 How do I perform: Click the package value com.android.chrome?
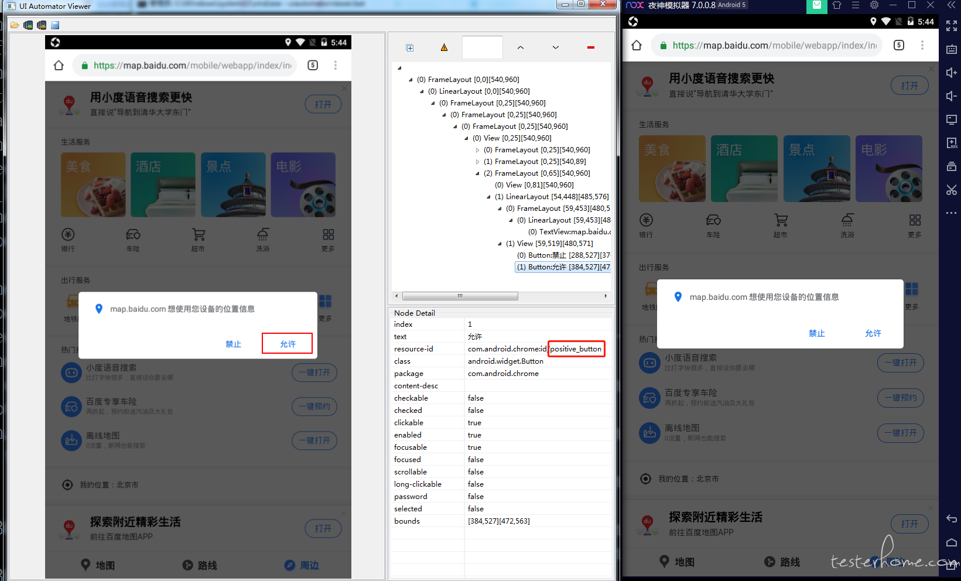pos(503,374)
